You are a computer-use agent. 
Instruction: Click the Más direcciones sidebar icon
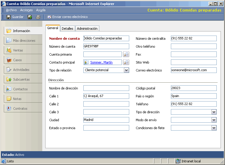click(9, 40)
